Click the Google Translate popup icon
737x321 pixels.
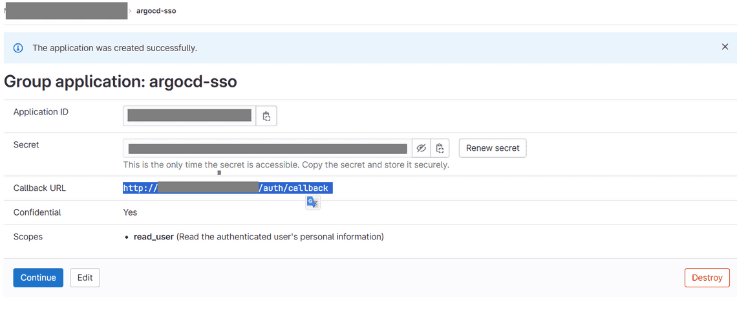click(x=313, y=203)
